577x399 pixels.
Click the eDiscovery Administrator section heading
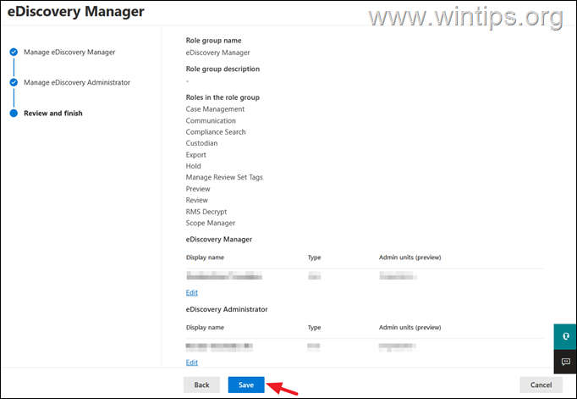click(x=227, y=309)
